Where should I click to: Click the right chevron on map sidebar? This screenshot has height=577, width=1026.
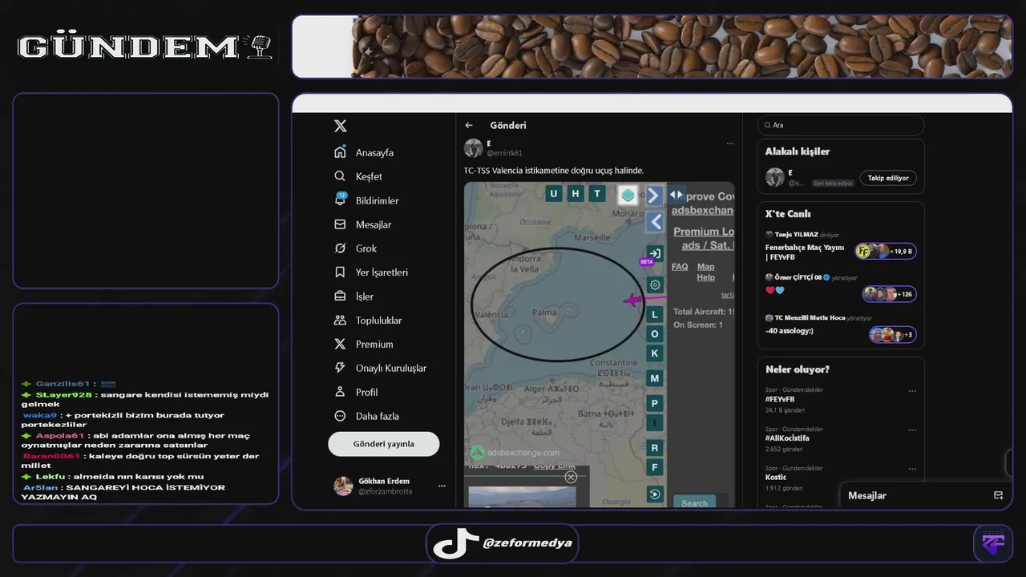(x=655, y=196)
